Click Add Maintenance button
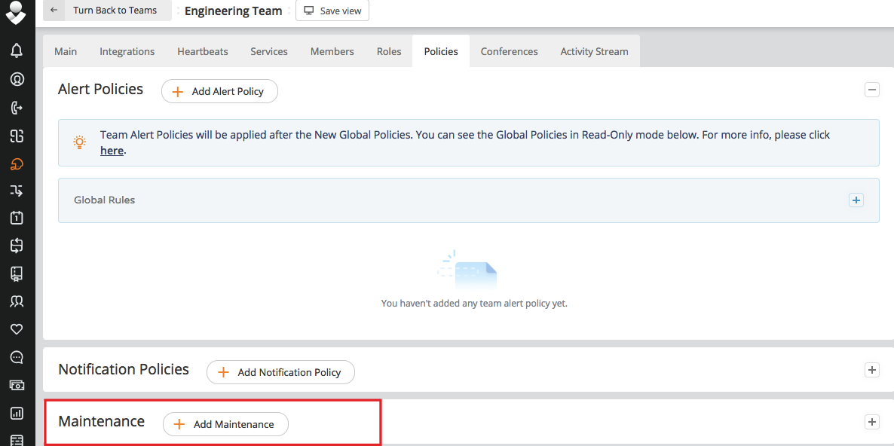This screenshot has height=446, width=894. click(x=226, y=424)
